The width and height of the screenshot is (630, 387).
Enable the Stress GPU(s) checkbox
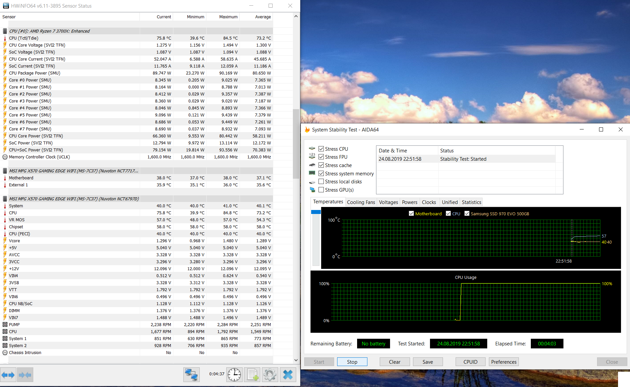(x=321, y=190)
